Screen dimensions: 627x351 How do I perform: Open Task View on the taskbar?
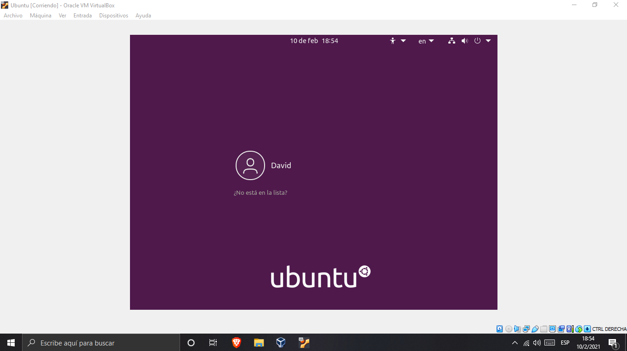[x=213, y=342]
